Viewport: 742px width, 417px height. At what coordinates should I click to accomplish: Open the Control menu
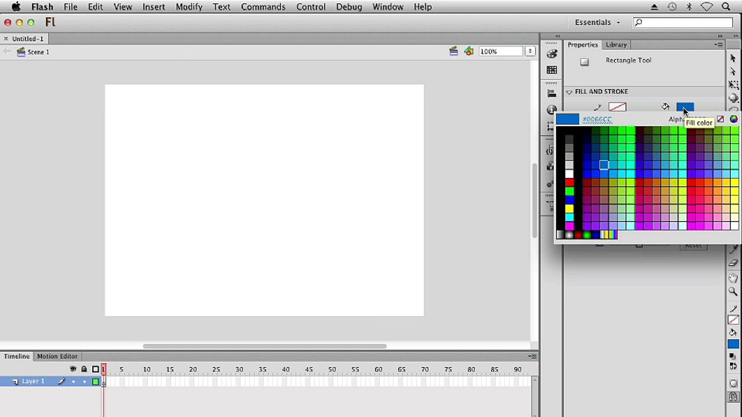[311, 7]
